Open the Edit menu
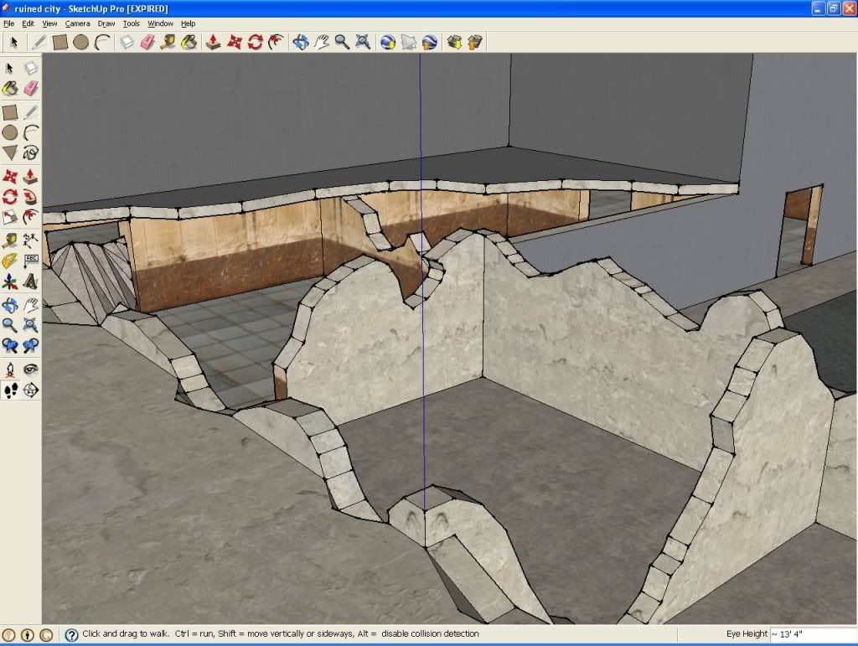The image size is (858, 646). click(x=28, y=23)
